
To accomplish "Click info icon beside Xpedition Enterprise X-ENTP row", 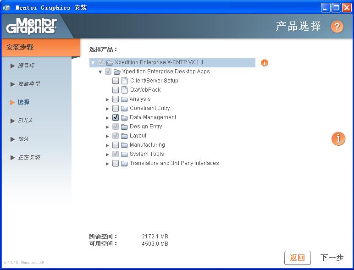I will [x=265, y=63].
